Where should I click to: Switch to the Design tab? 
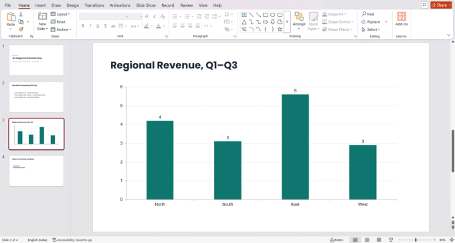tap(72, 5)
